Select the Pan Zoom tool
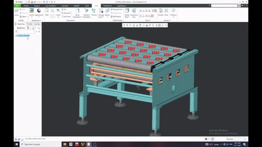262x147 pixels. pos(66,17)
